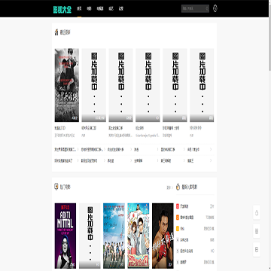
Task: Click chevron after third link in first text row
Action: (131, 150)
